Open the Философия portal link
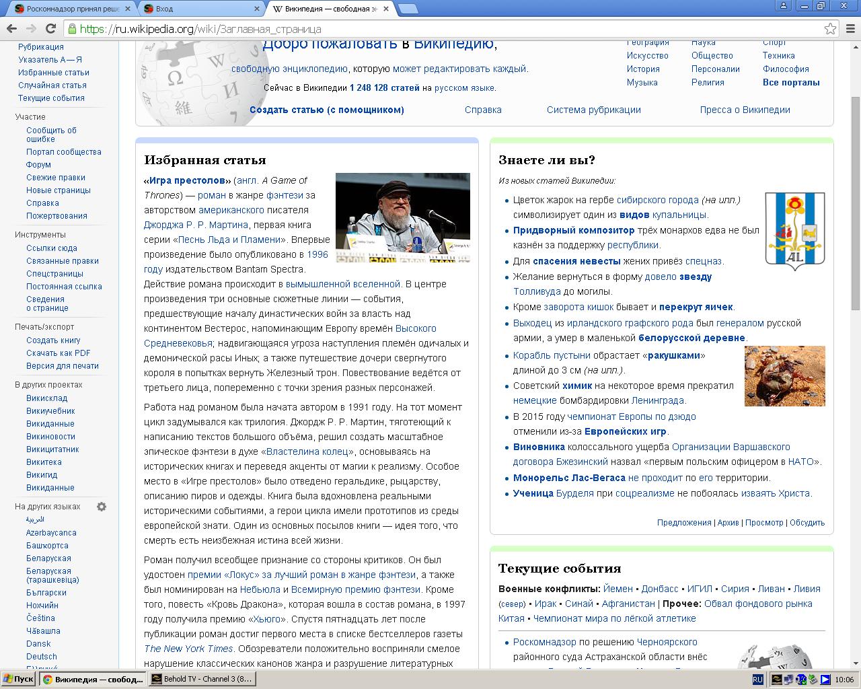The image size is (861, 689). pyautogui.click(x=786, y=69)
